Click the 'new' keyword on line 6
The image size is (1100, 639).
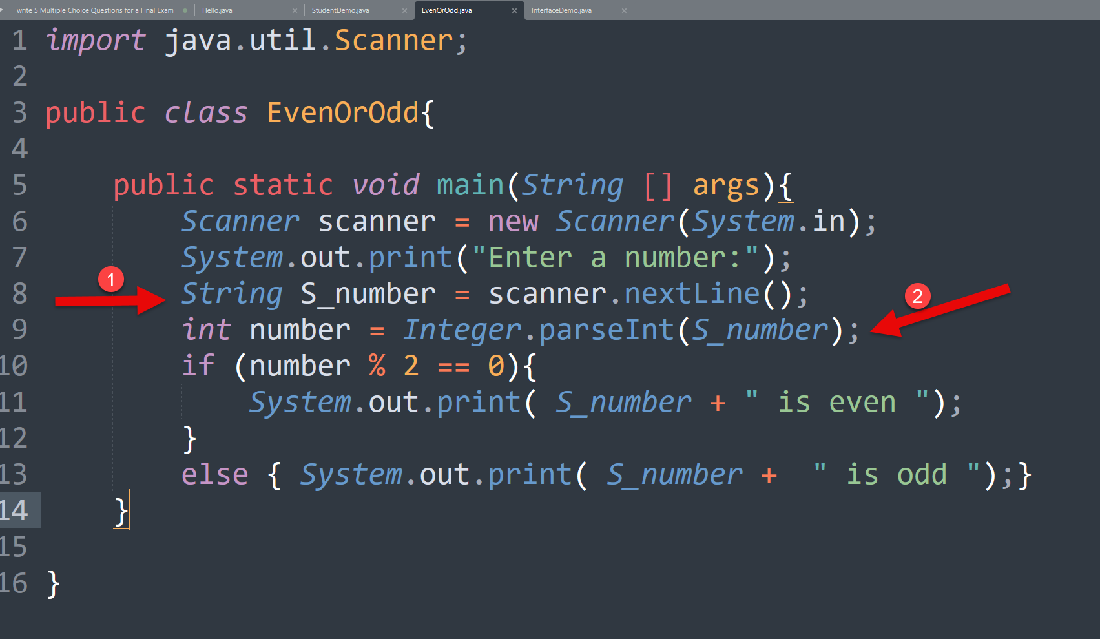click(513, 222)
